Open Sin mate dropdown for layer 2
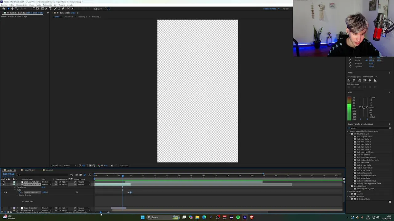The image size is (394, 221). coord(63,184)
